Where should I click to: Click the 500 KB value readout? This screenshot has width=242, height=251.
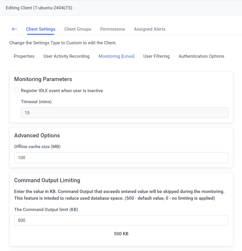coord(121,234)
